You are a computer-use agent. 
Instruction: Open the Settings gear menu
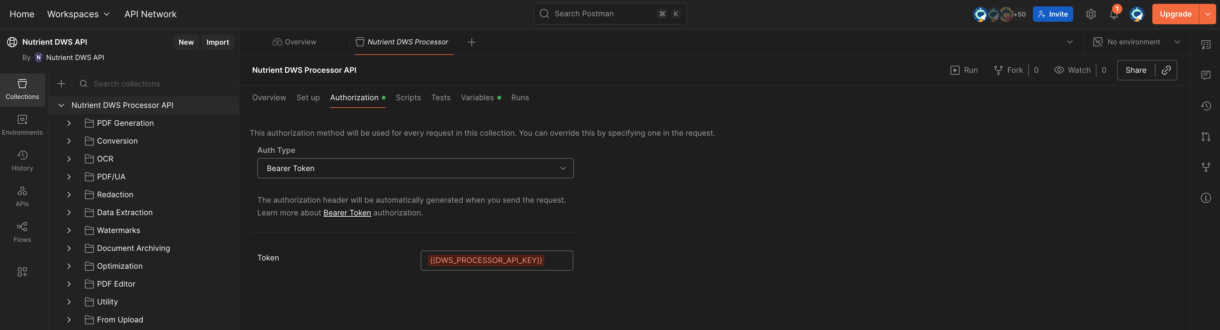pos(1091,14)
